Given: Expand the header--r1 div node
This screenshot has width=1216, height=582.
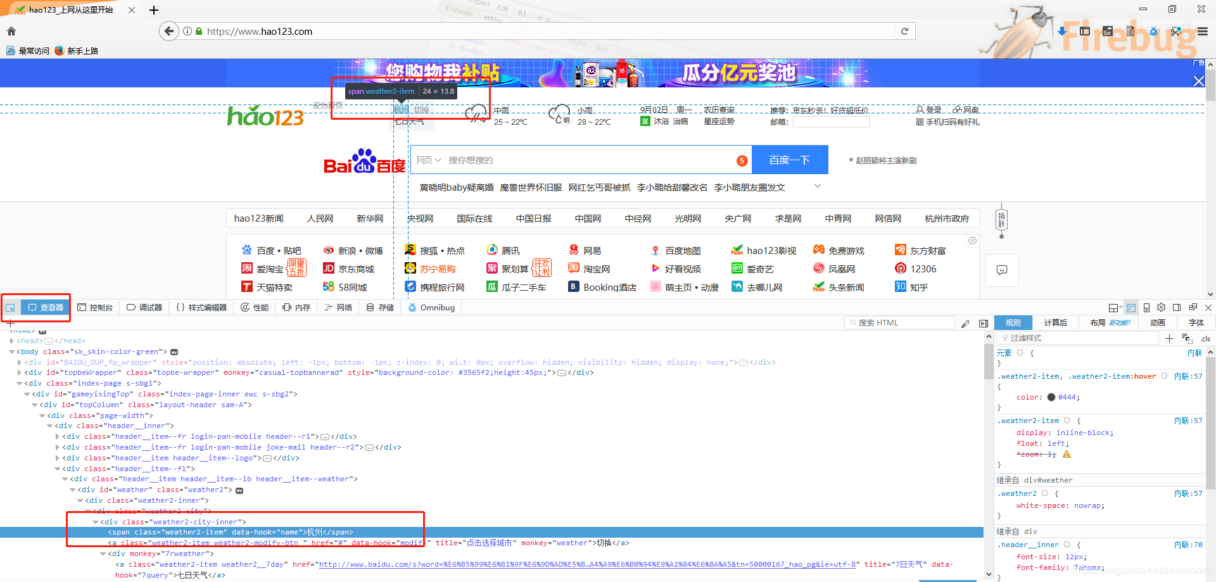Looking at the screenshot, I should pos(57,436).
